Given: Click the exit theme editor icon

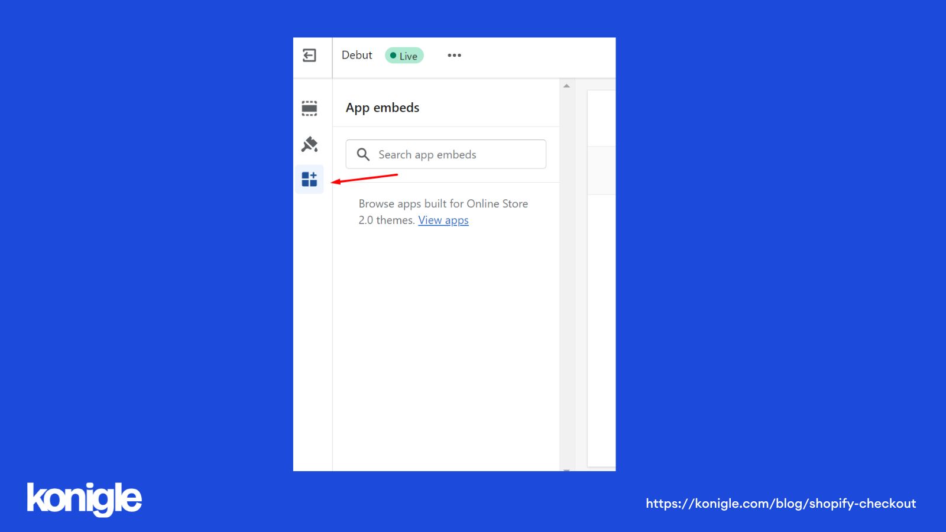Looking at the screenshot, I should pos(309,56).
